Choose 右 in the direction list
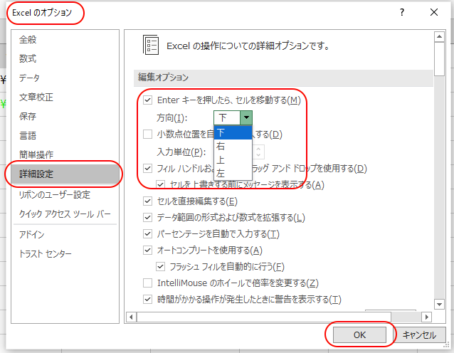Image resolution: width=454 pixels, height=353 pixels. tap(233, 146)
